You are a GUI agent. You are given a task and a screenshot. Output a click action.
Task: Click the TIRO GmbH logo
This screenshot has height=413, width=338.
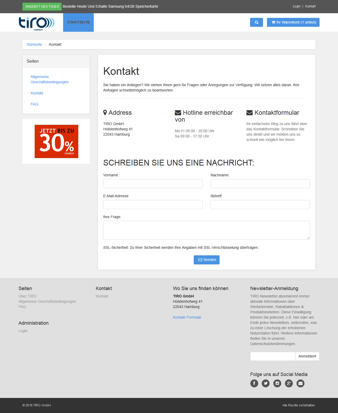click(x=36, y=23)
